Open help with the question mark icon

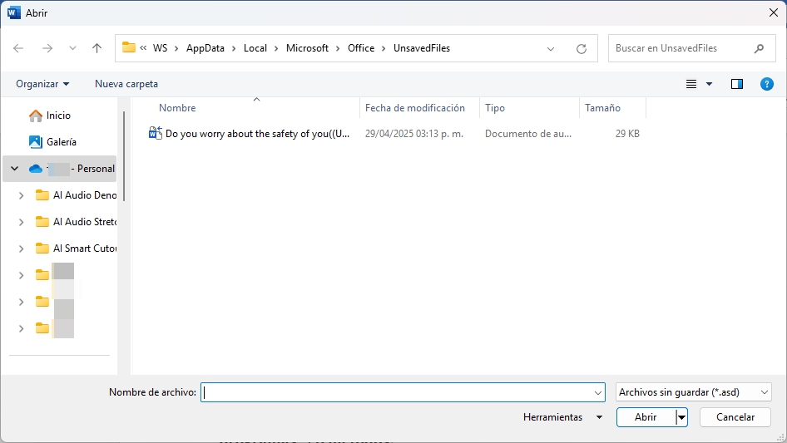click(766, 84)
